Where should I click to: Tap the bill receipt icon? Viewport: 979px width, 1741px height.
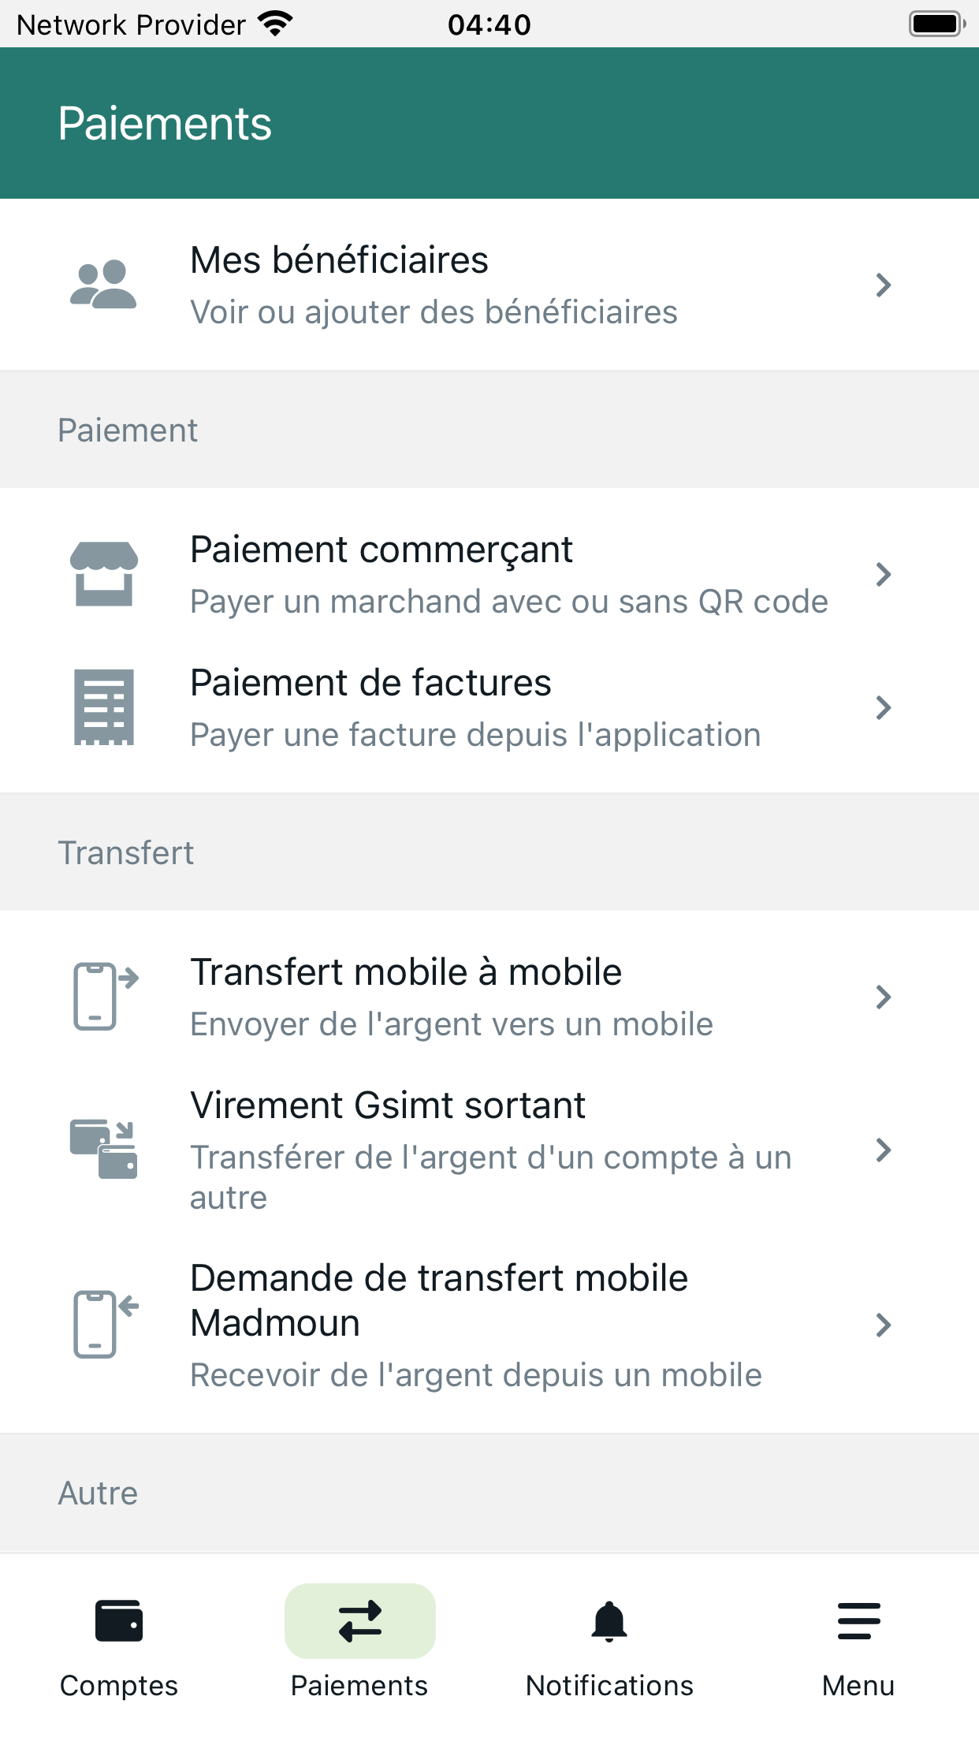[103, 707]
